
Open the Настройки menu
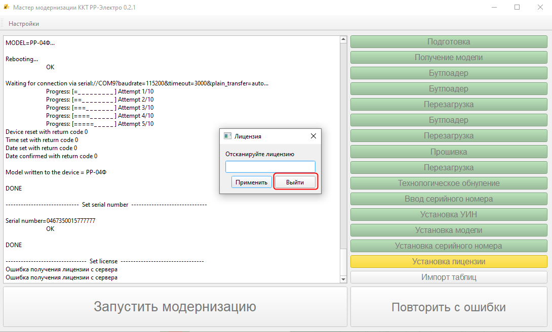click(23, 24)
